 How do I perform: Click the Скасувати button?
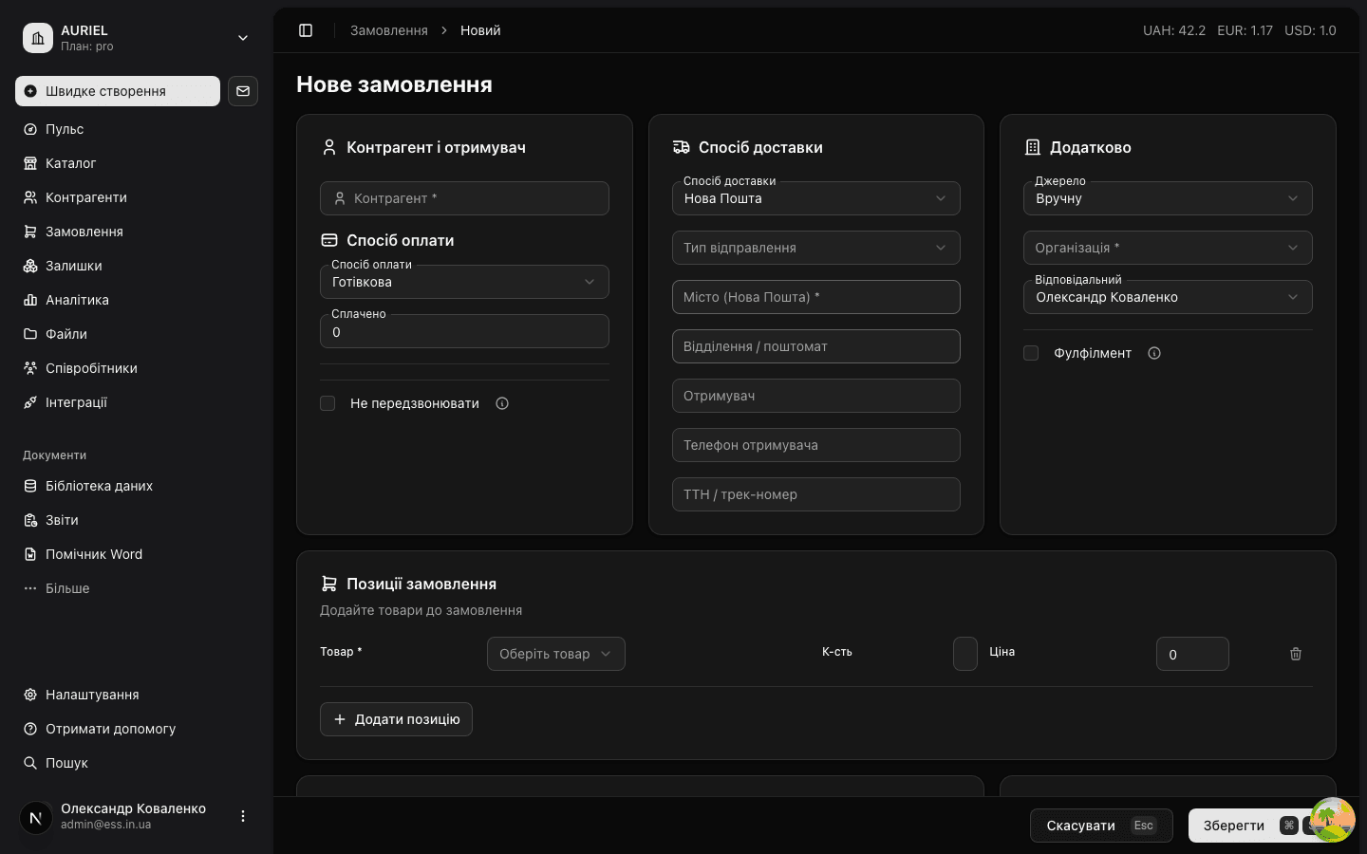(1101, 826)
